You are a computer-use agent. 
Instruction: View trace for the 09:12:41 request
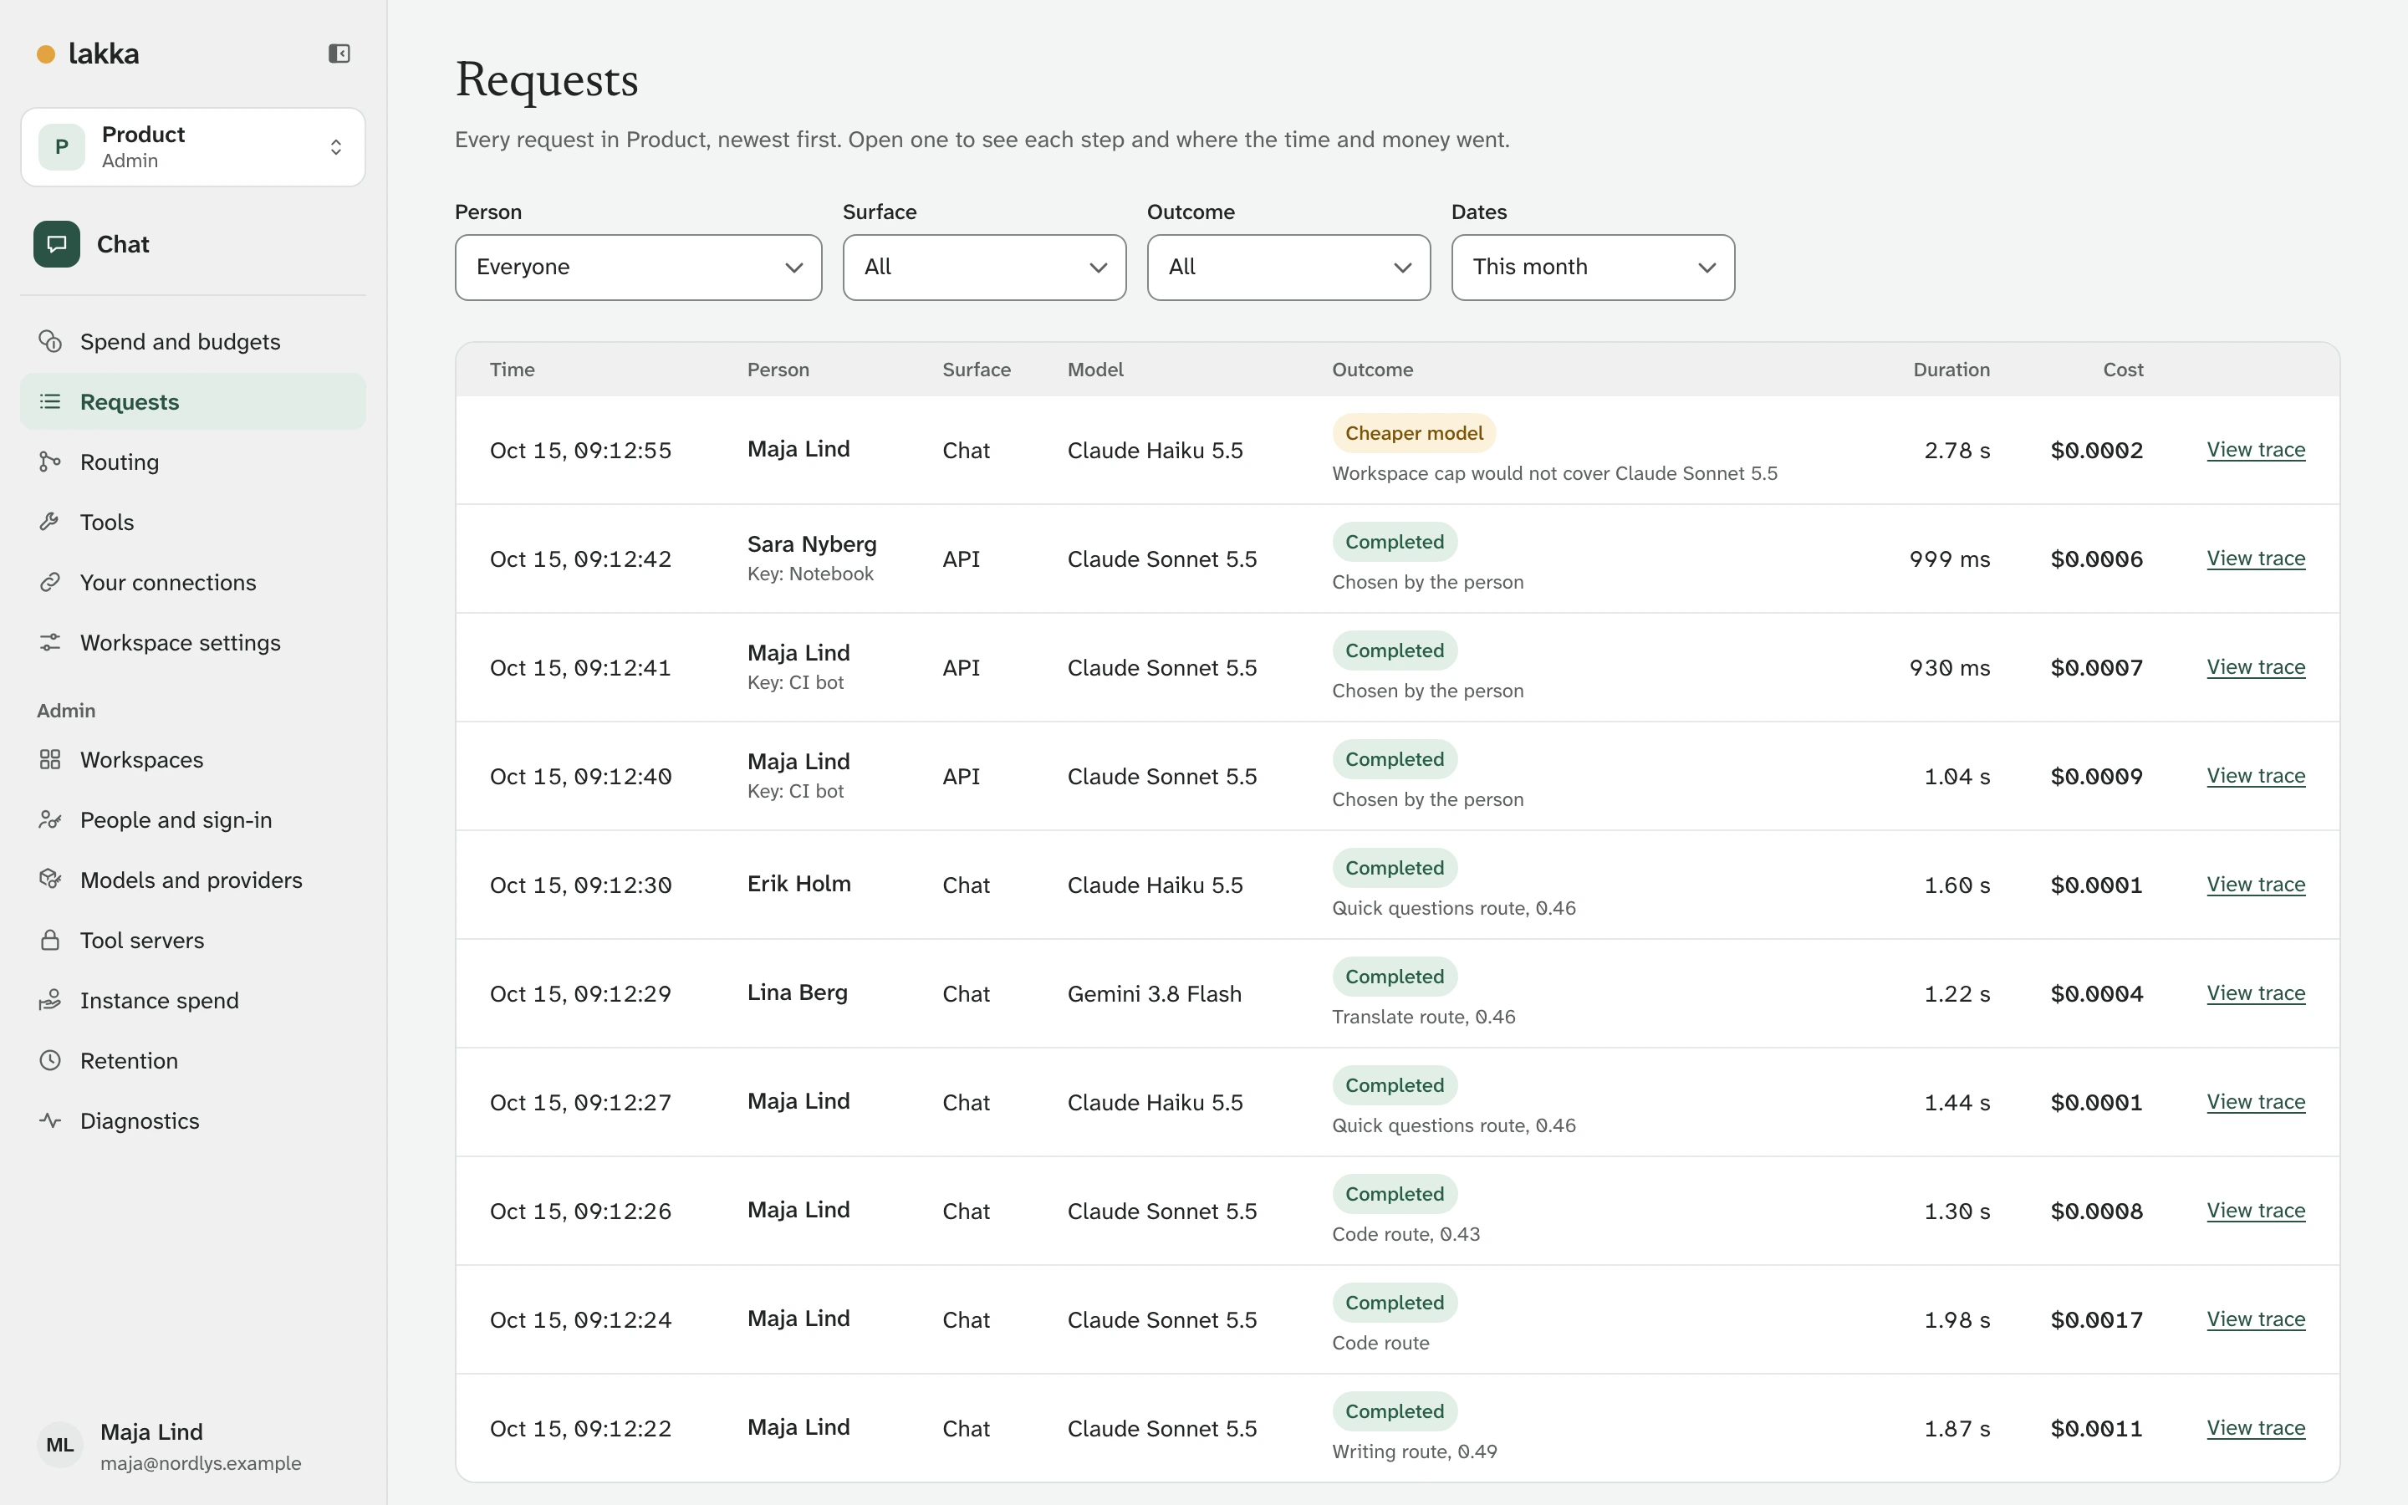[2256, 667]
